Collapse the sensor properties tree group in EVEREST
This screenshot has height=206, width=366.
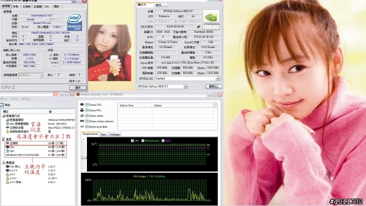(4, 116)
